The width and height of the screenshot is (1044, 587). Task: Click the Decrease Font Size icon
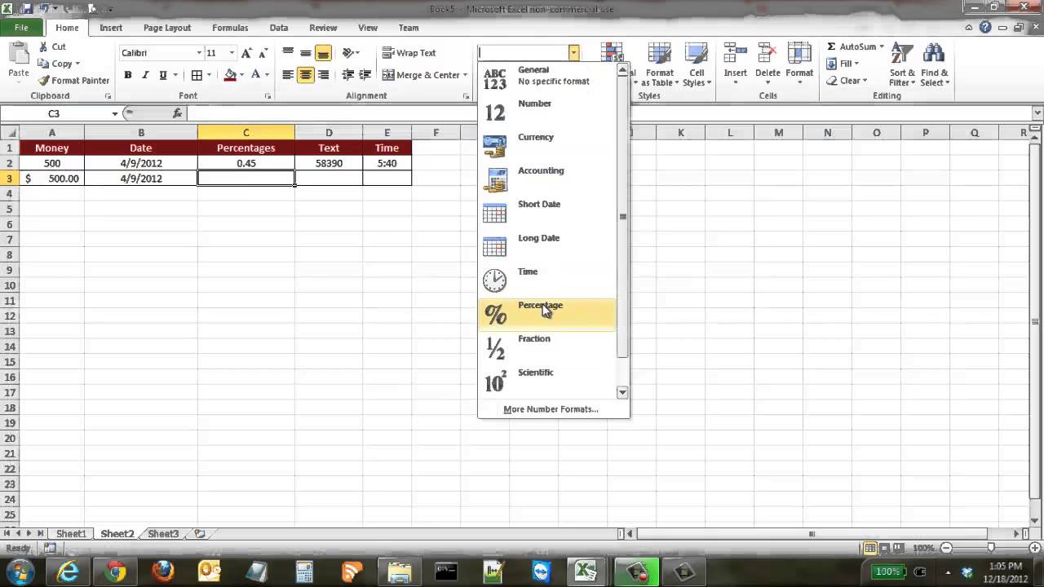tap(265, 53)
